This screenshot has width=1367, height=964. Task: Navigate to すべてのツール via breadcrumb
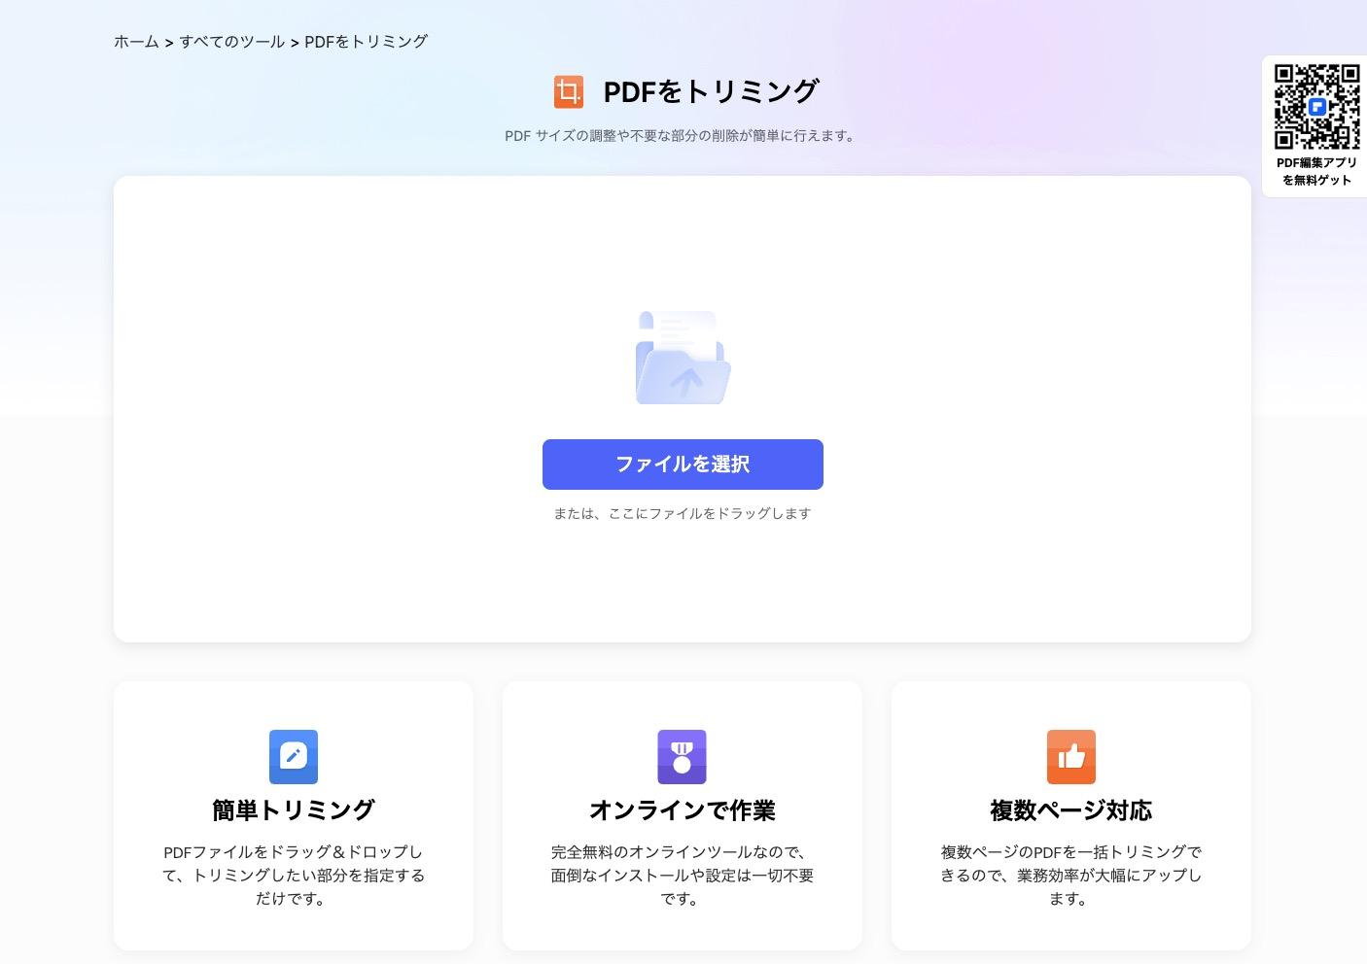pyautogui.click(x=233, y=42)
